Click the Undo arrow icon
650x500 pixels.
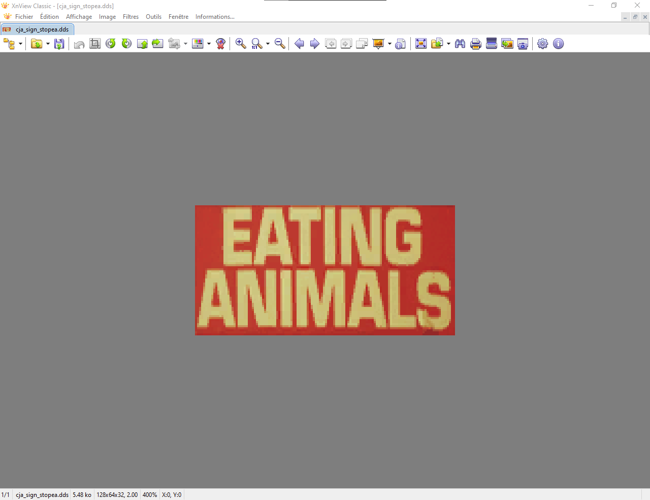[79, 44]
